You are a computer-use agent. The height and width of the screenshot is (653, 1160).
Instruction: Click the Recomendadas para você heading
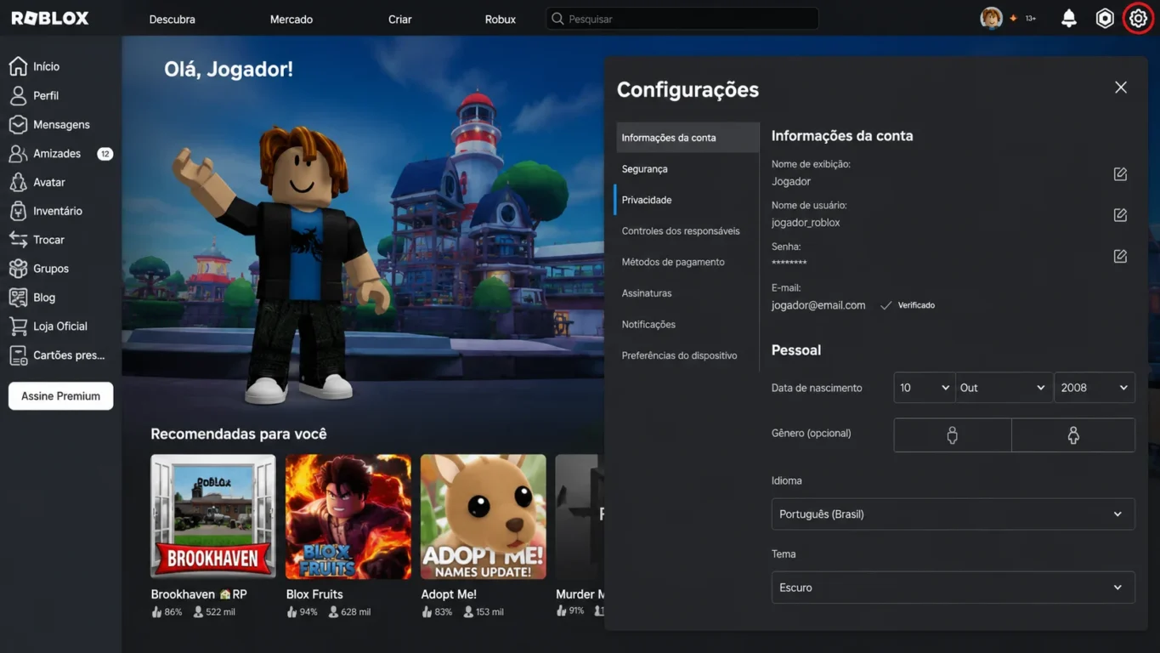239,434
